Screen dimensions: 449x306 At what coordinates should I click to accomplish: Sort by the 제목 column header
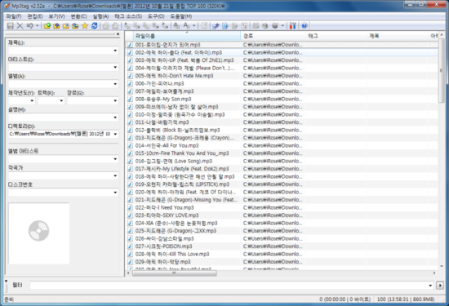(x=398, y=36)
